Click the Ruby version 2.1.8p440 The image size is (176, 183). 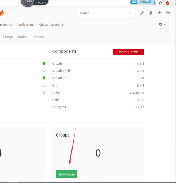(x=137, y=93)
